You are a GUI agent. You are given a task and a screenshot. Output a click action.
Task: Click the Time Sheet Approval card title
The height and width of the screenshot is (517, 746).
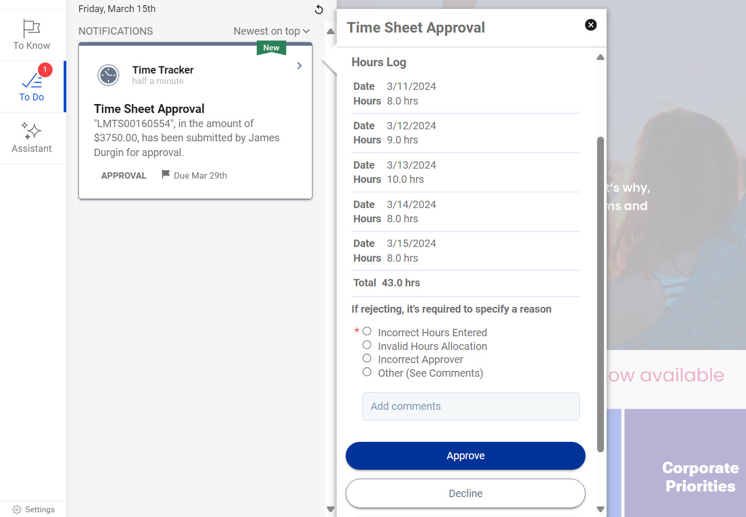(149, 109)
